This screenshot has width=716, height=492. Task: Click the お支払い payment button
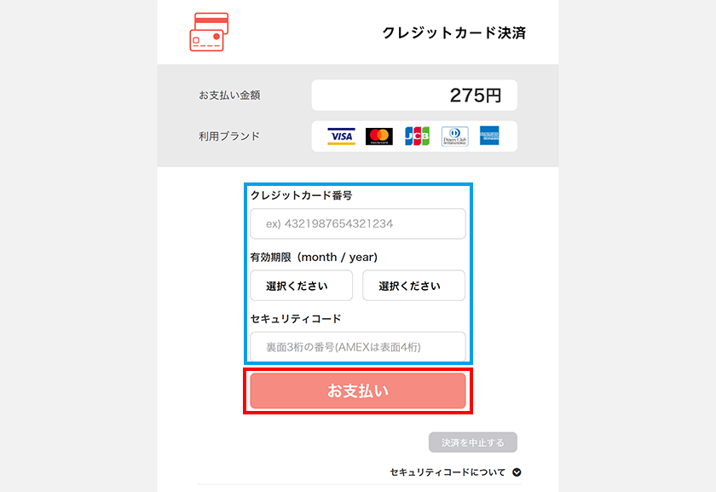pyautogui.click(x=358, y=391)
